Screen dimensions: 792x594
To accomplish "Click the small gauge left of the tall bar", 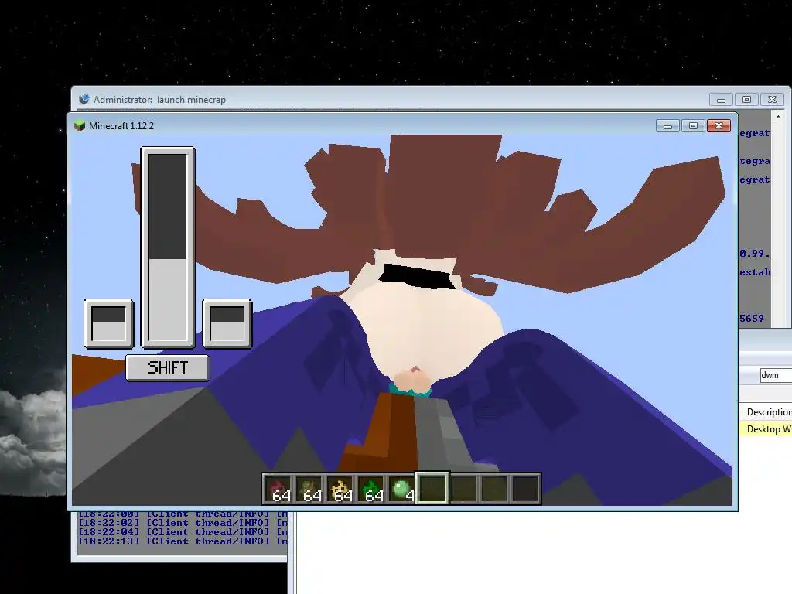I will pyautogui.click(x=108, y=324).
